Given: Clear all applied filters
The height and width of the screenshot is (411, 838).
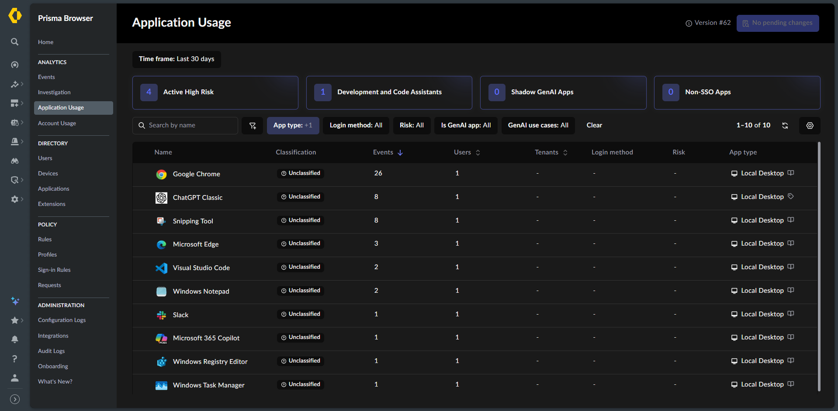Looking at the screenshot, I should pyautogui.click(x=594, y=126).
